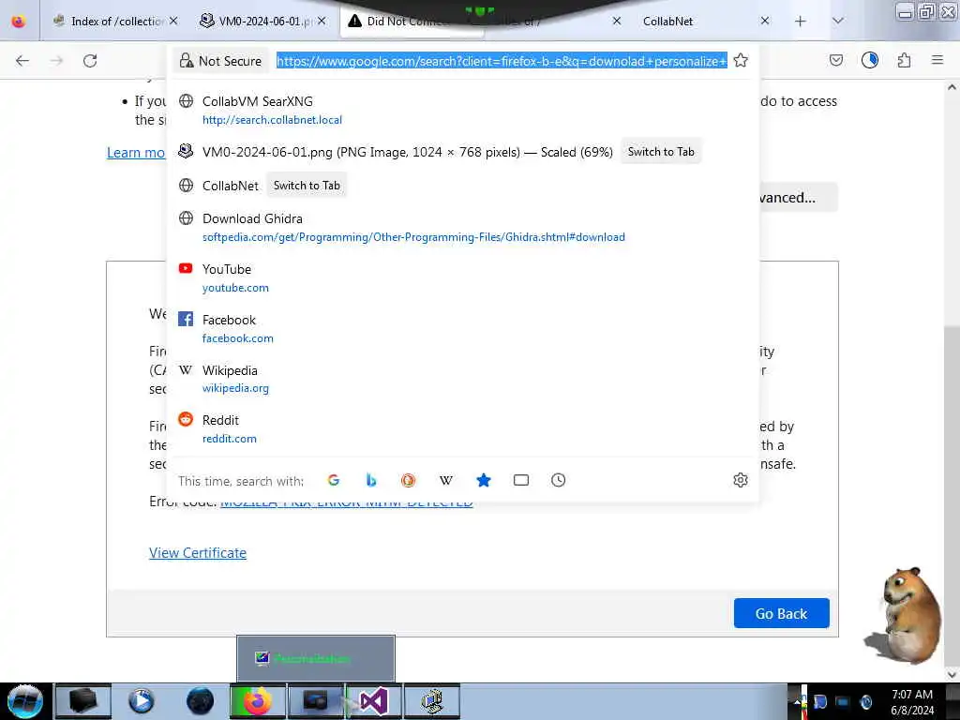Show the list of all tabs

[837, 22]
